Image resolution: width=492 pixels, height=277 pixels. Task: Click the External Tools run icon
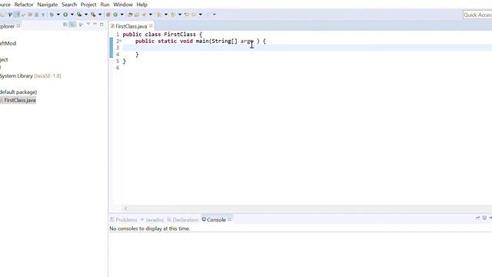pos(93,15)
